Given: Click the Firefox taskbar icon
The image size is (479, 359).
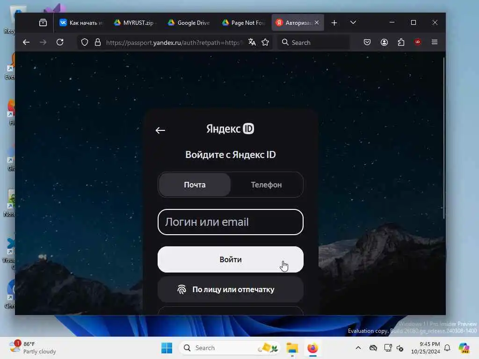Looking at the screenshot, I should click(312, 348).
